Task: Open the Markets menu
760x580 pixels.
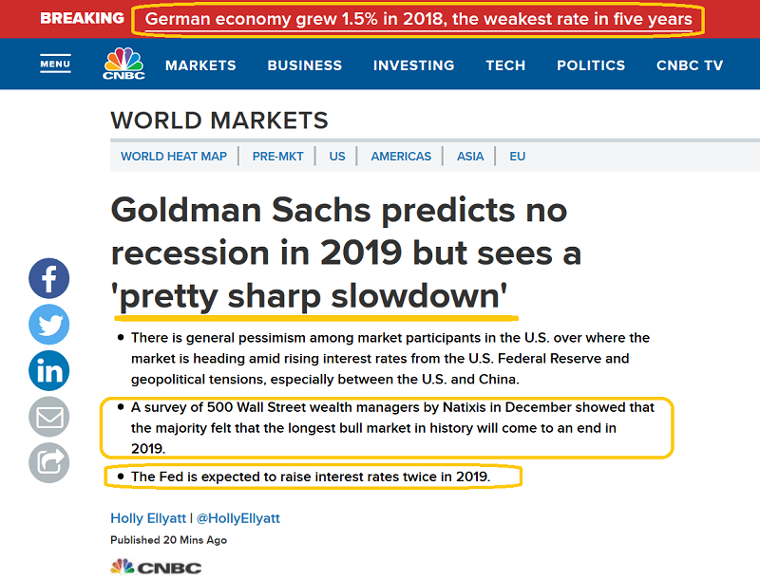Action: (x=200, y=65)
